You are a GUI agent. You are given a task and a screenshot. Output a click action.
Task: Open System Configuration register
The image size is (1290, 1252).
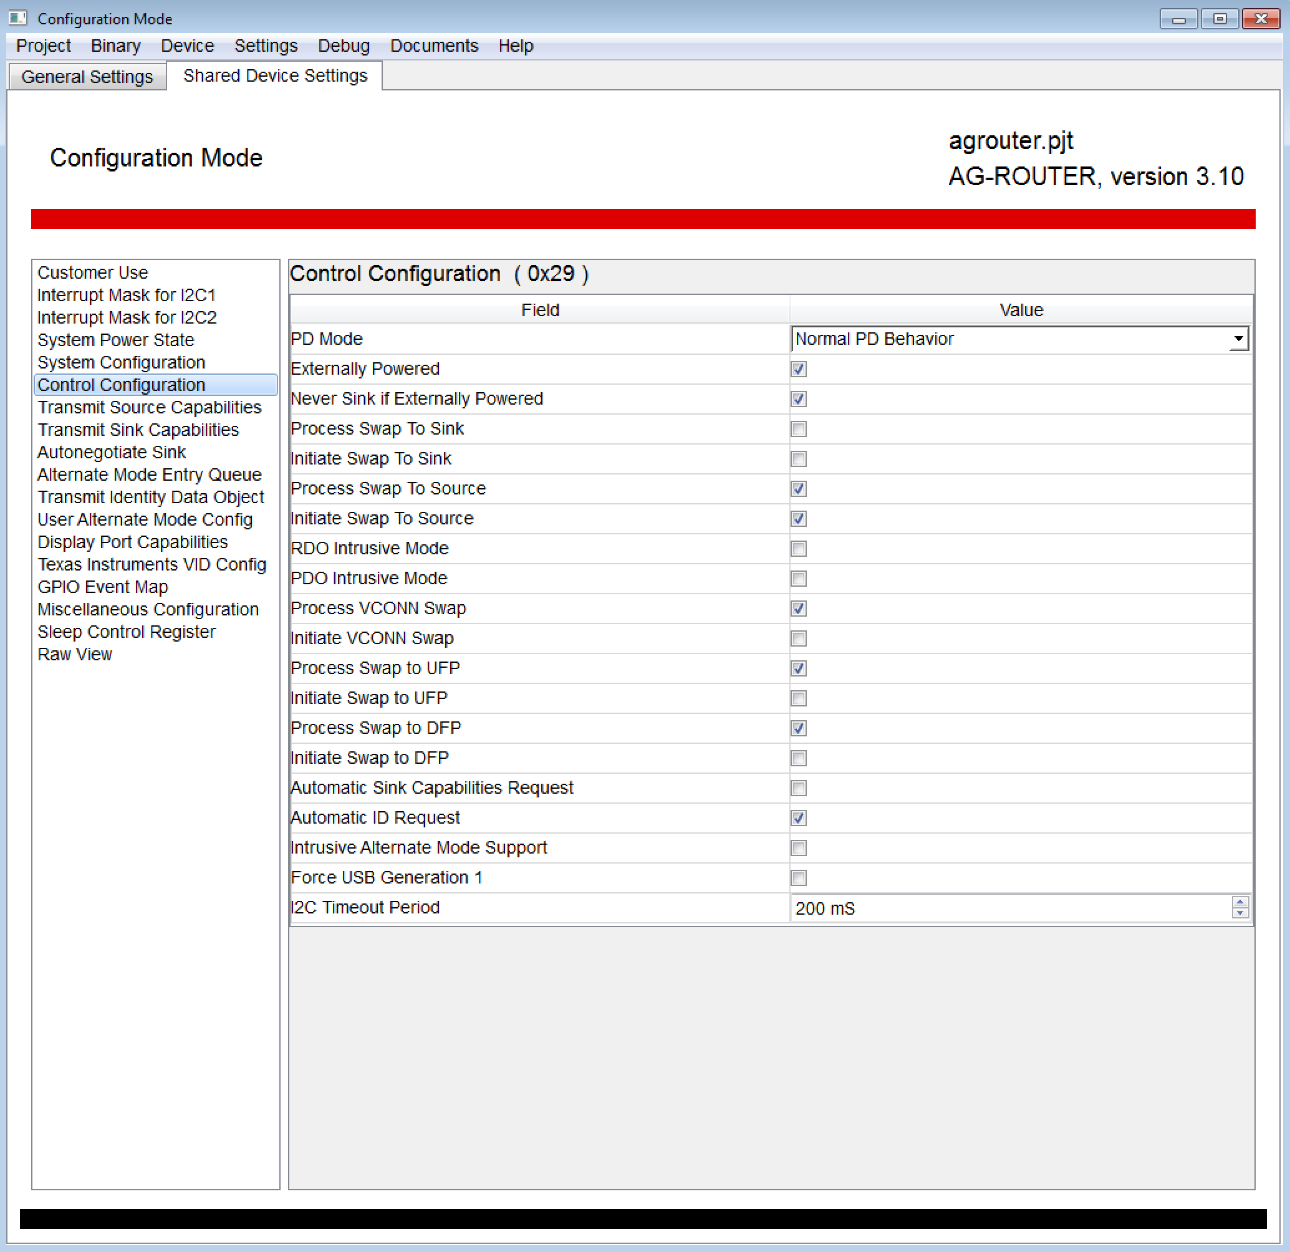pos(121,363)
